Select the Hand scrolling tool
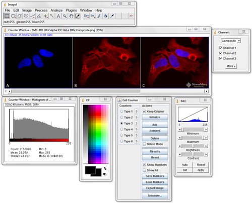This screenshot has height=203, width=252. 71,16
